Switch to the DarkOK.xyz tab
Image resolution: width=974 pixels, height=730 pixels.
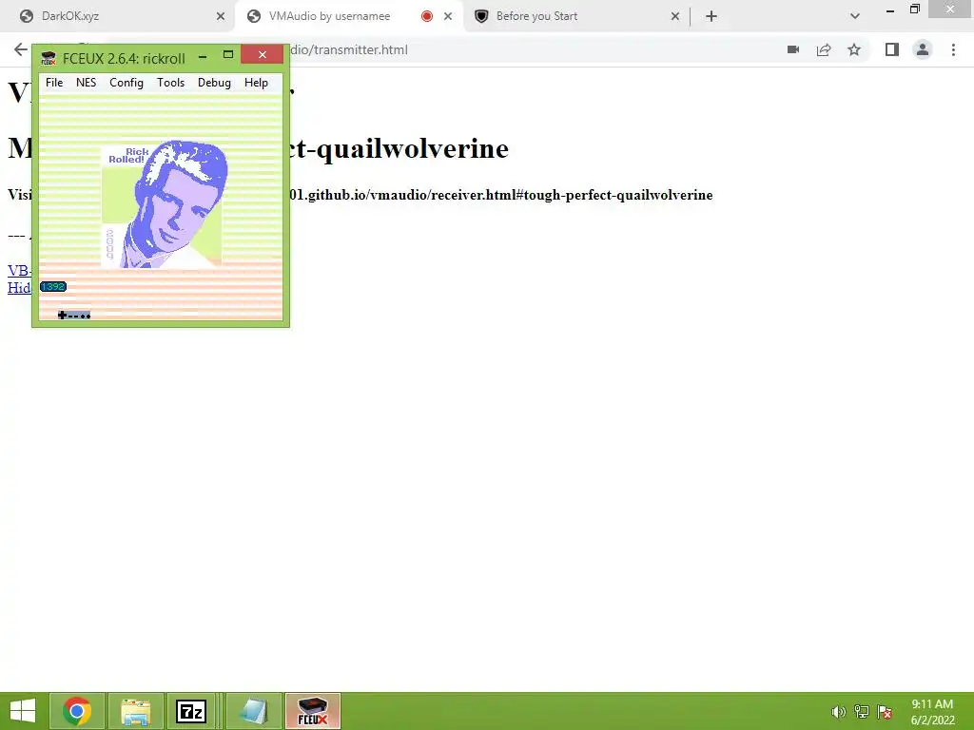pyautogui.click(x=118, y=16)
